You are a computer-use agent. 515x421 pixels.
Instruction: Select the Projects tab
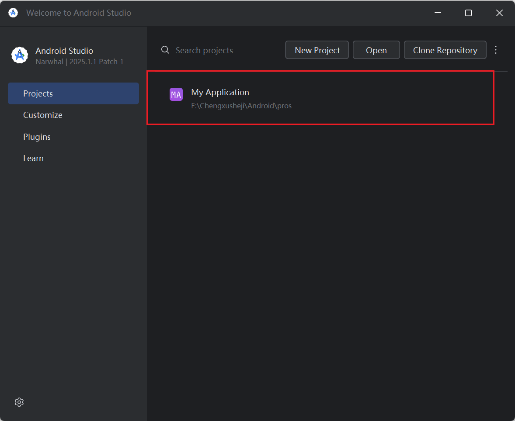[73, 93]
